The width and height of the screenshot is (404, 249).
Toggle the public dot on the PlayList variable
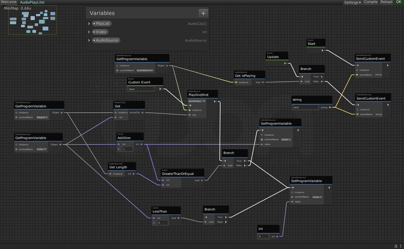point(95,24)
